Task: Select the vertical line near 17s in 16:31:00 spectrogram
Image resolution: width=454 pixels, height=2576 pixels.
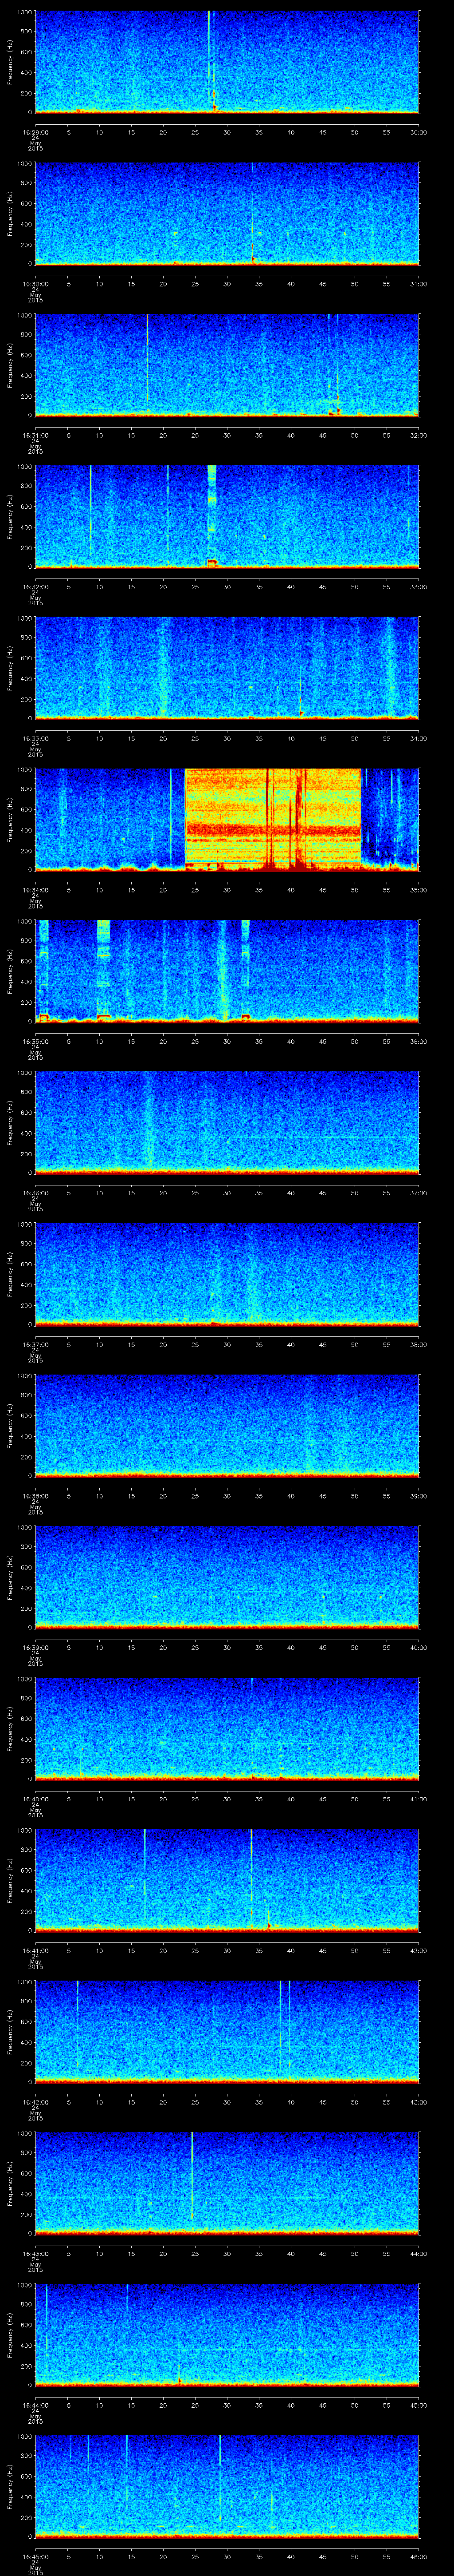Action: pyautogui.click(x=147, y=360)
